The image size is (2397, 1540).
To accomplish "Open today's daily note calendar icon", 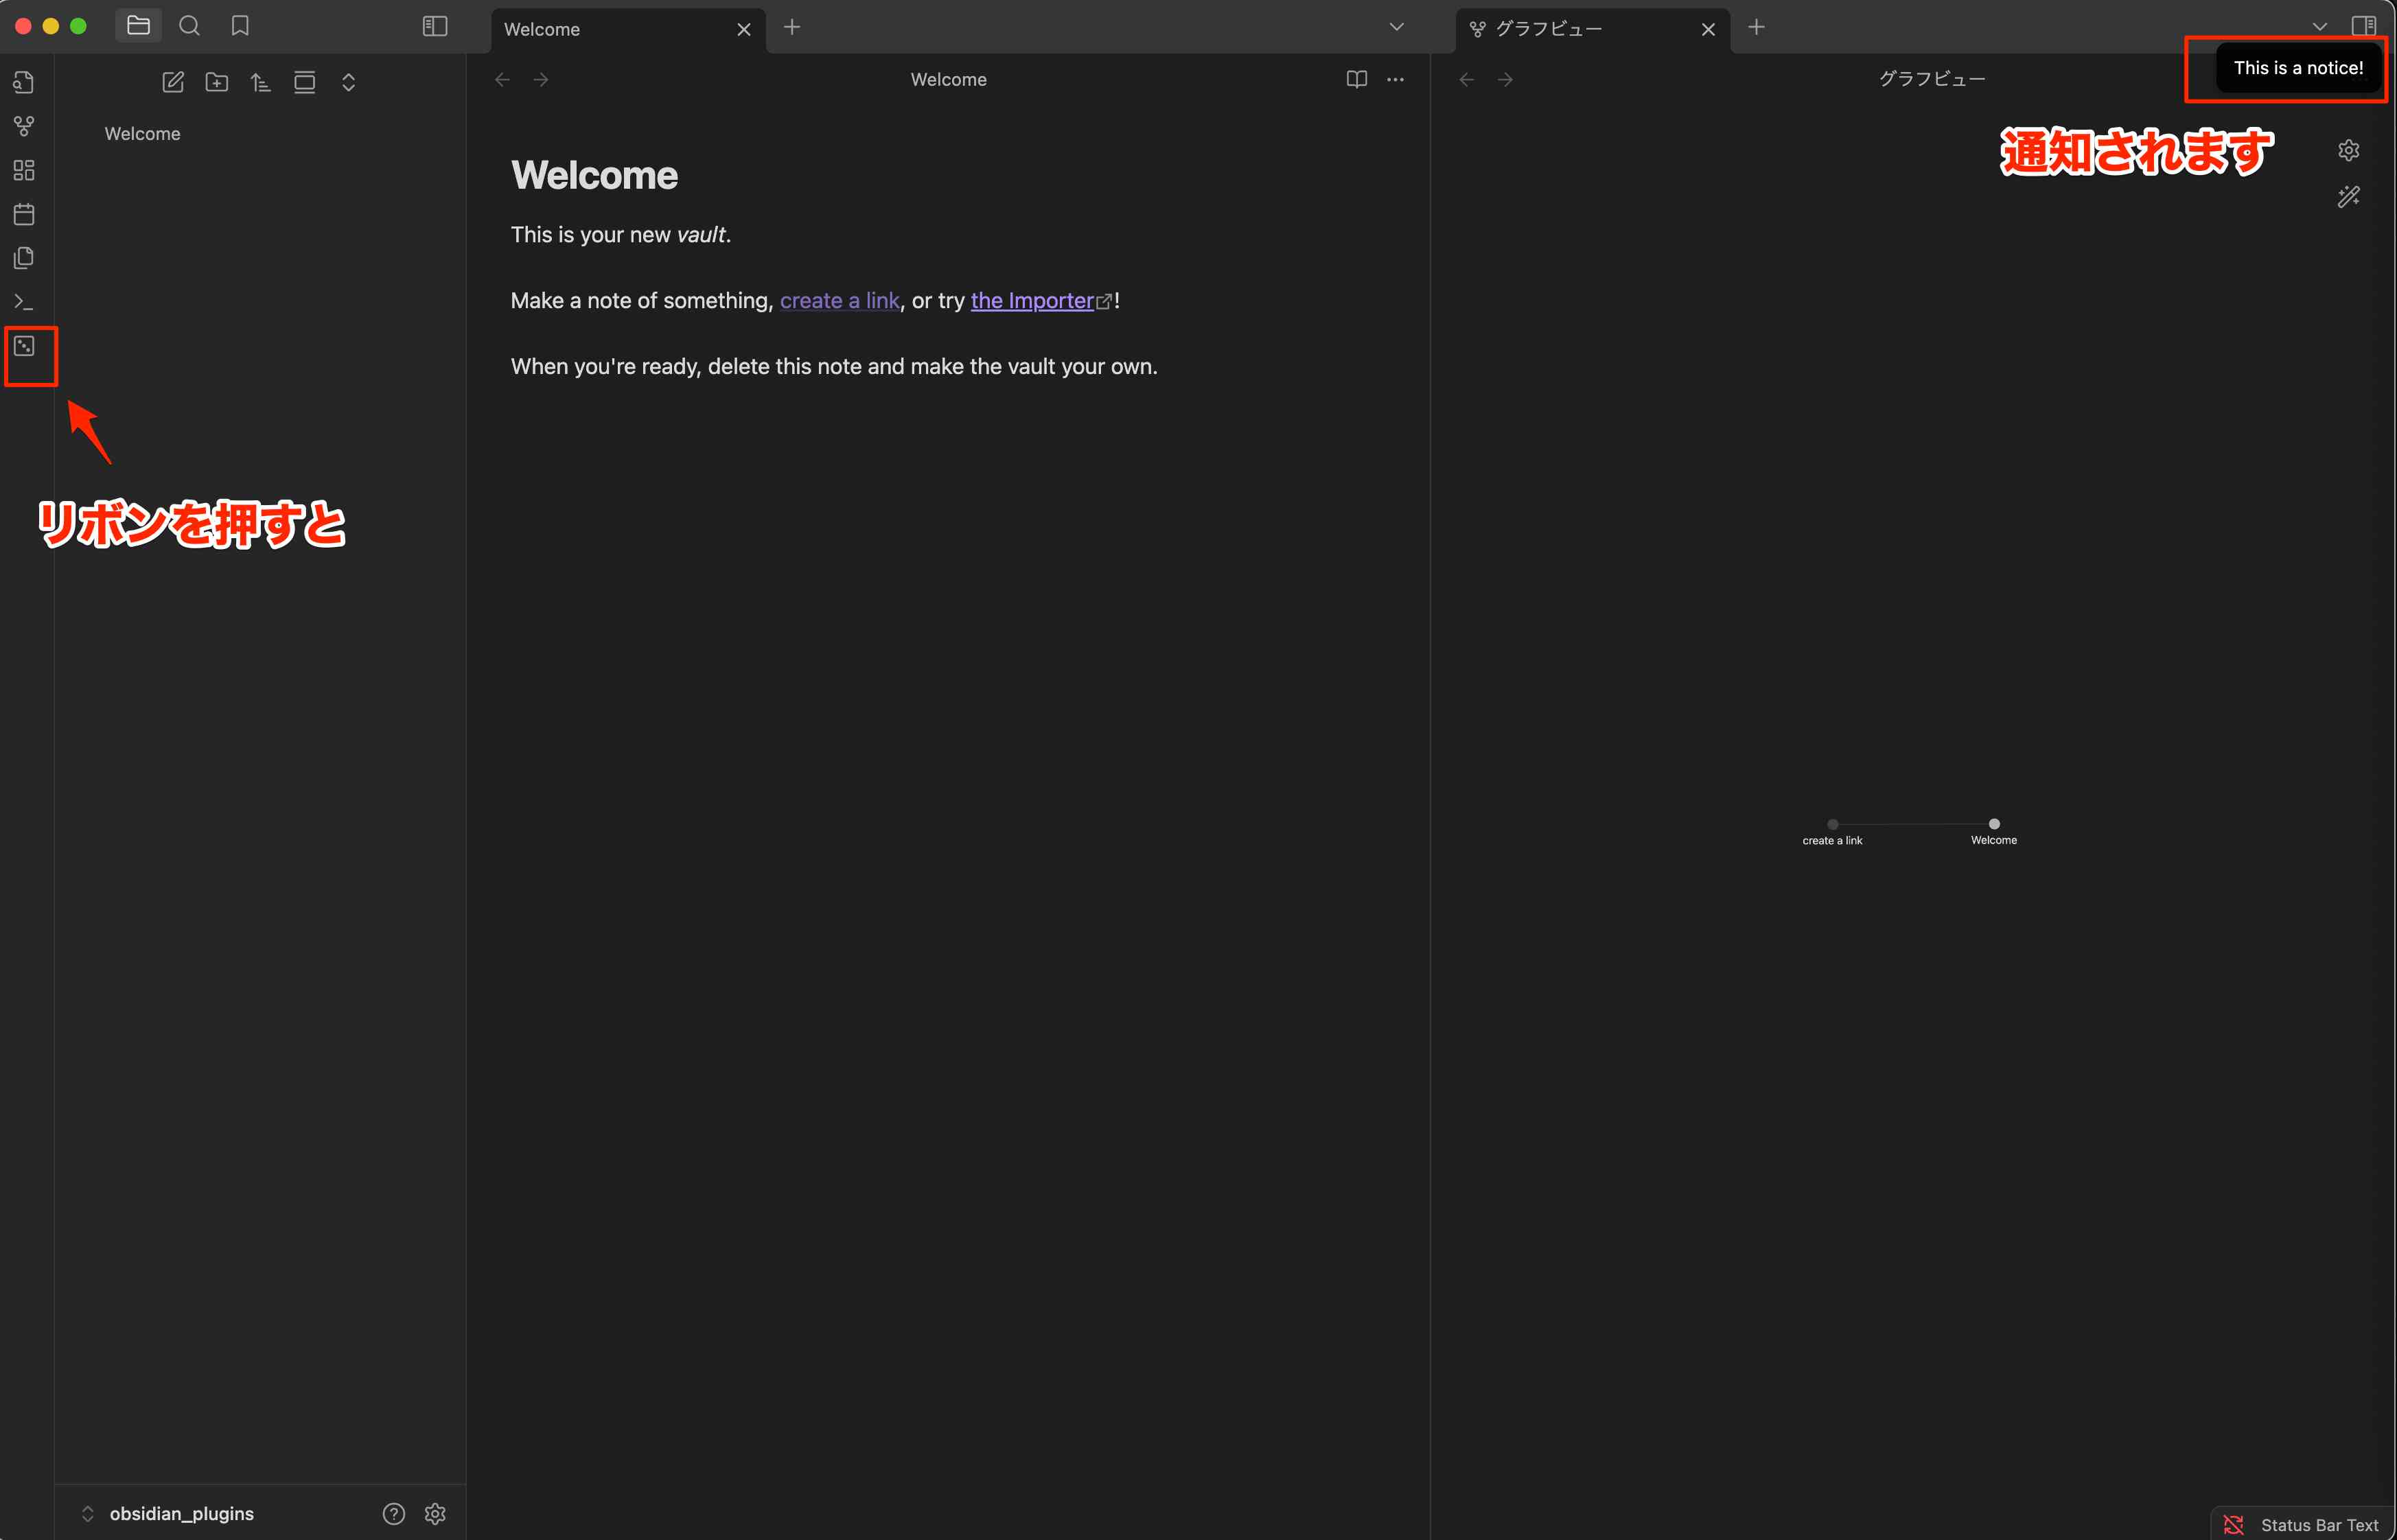I will pyautogui.click(x=24, y=214).
